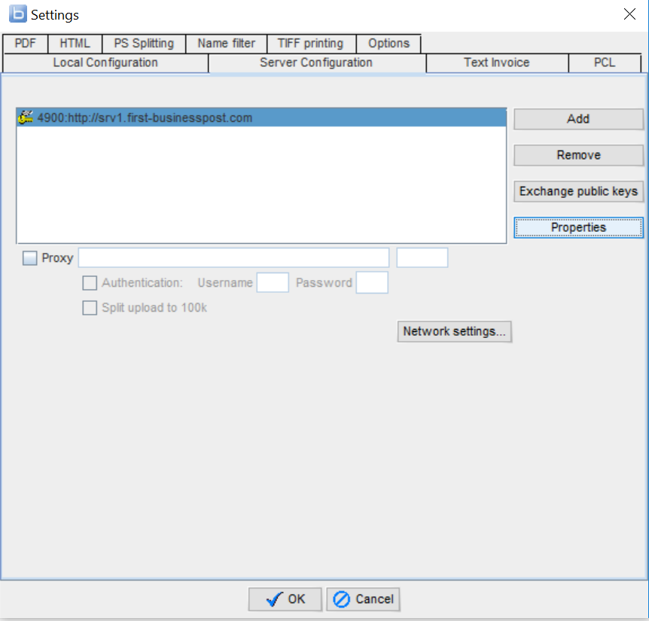The height and width of the screenshot is (621, 649).
Task: Cancel the Settings dialog
Action: click(363, 599)
